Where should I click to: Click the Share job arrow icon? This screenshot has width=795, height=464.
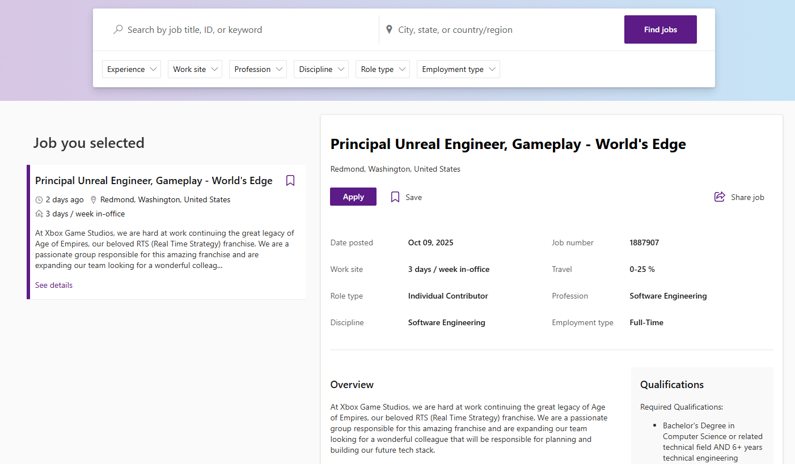(720, 197)
